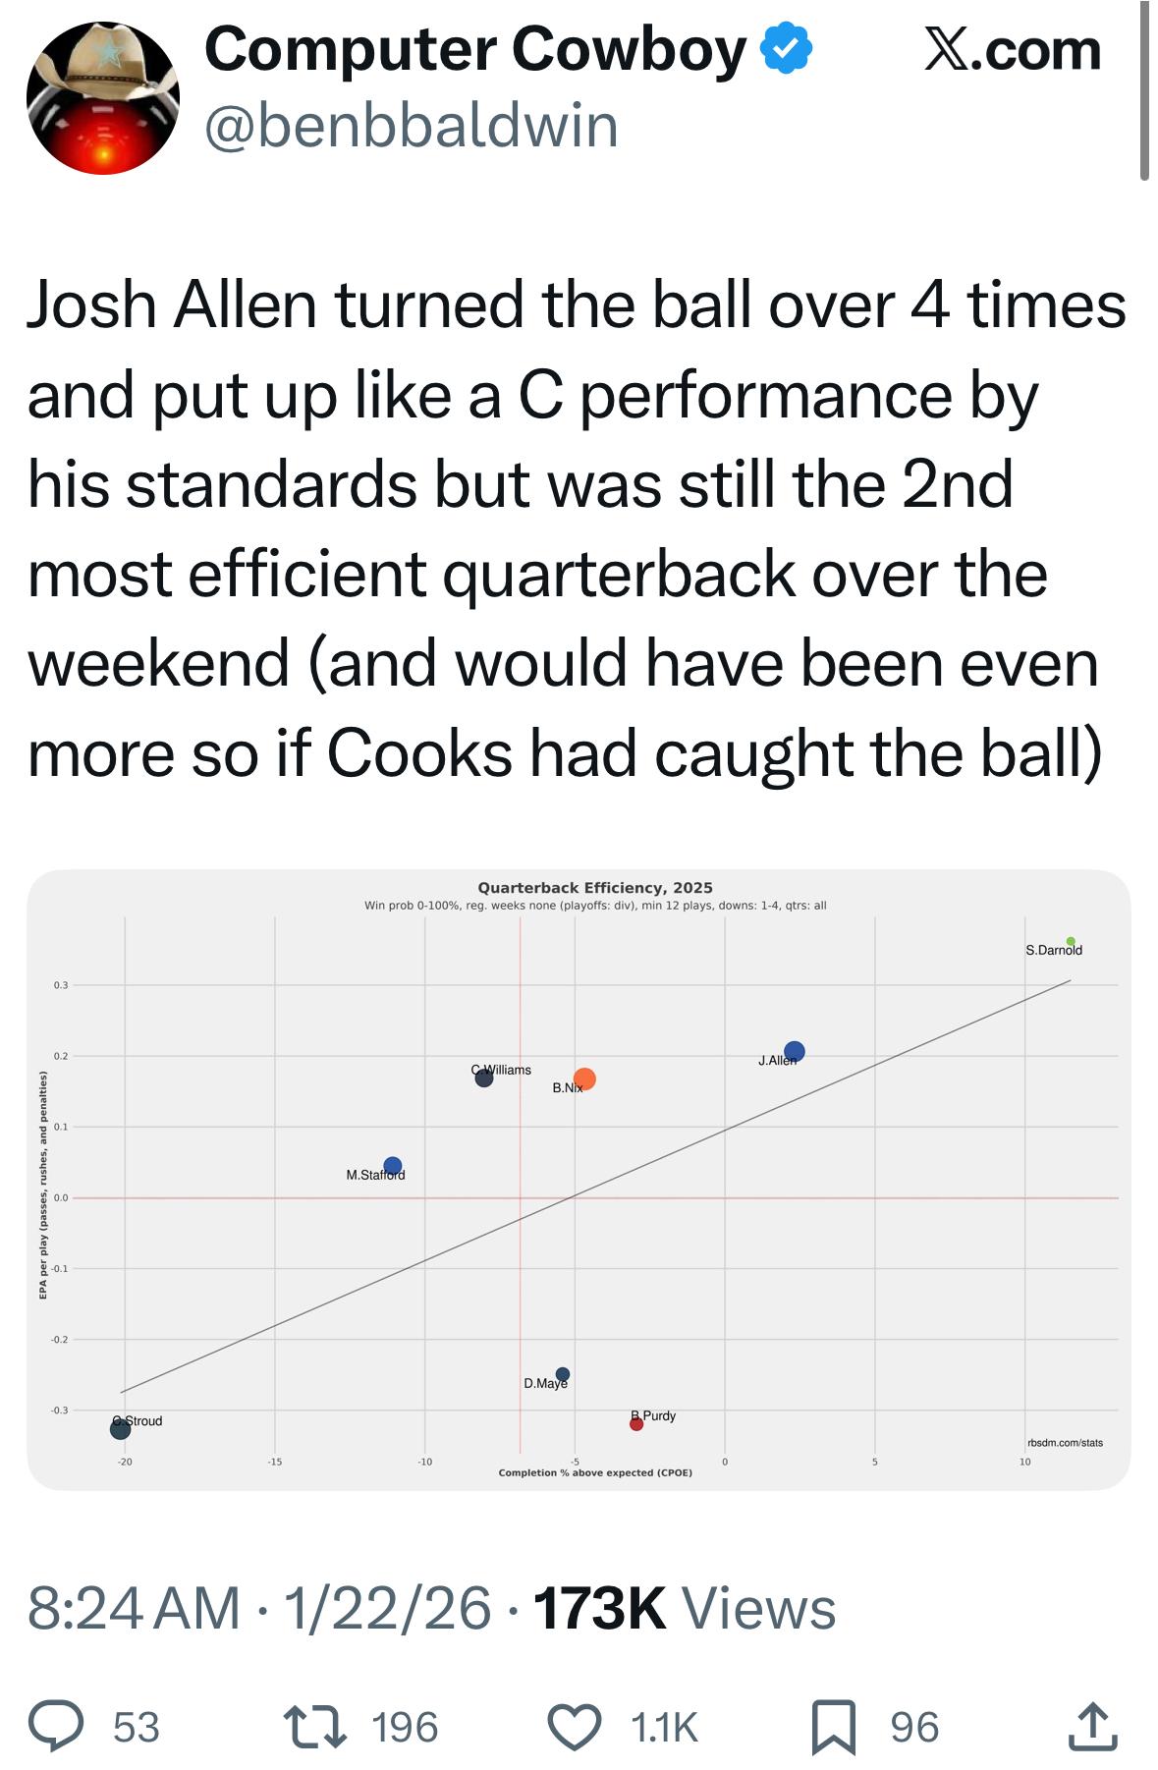
Task: Click the S.Darnold green data point
Action: (1071, 941)
